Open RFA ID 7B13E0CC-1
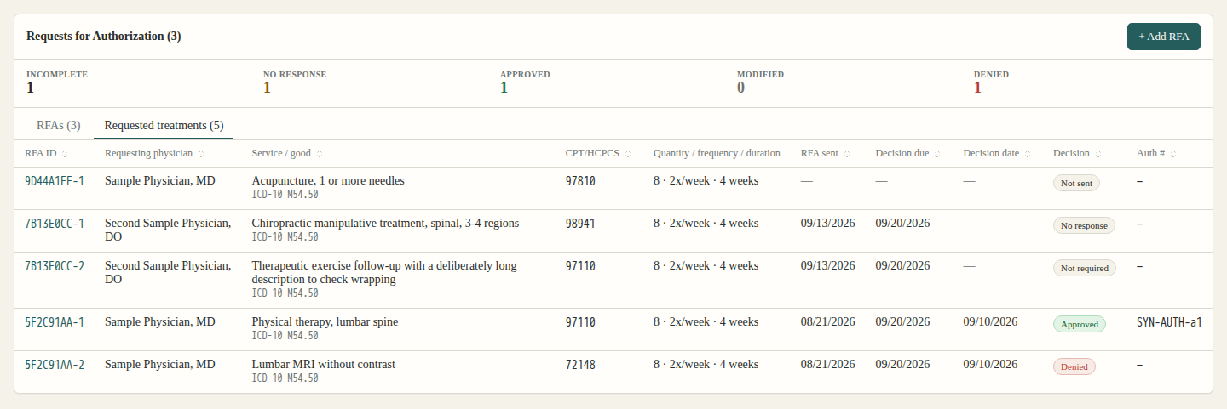The height and width of the screenshot is (409, 1227). (x=55, y=224)
